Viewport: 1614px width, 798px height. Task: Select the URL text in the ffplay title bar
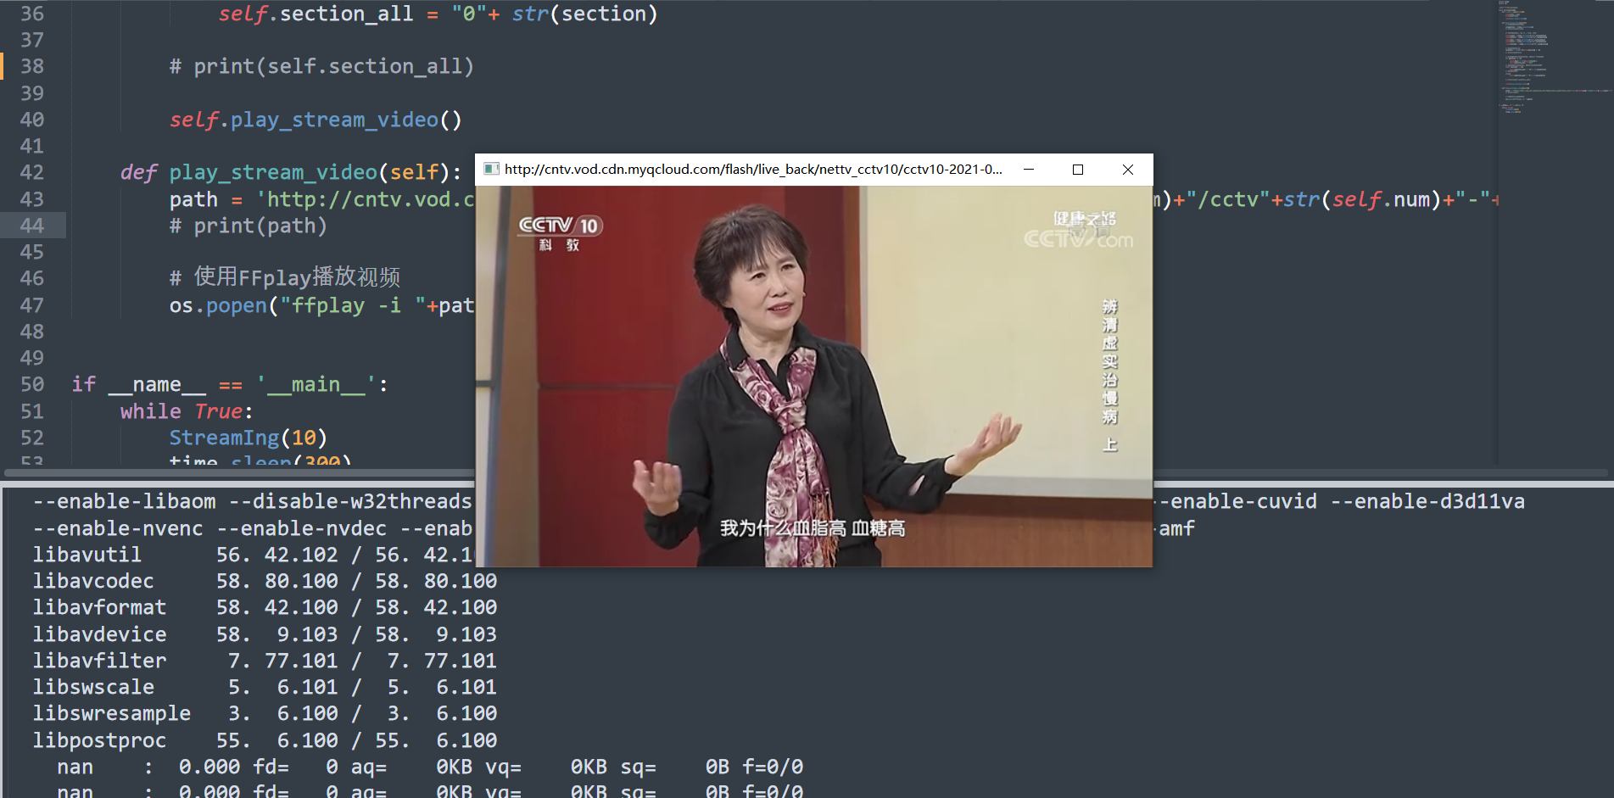[x=751, y=169]
